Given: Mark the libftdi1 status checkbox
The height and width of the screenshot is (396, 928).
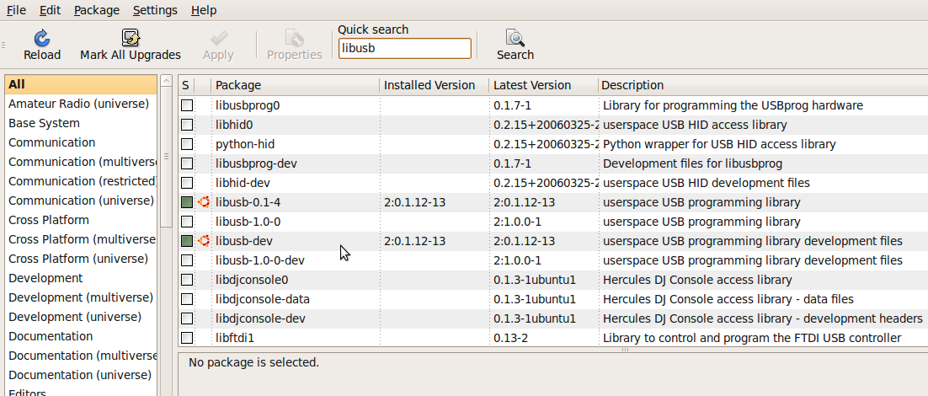Looking at the screenshot, I should [x=187, y=338].
